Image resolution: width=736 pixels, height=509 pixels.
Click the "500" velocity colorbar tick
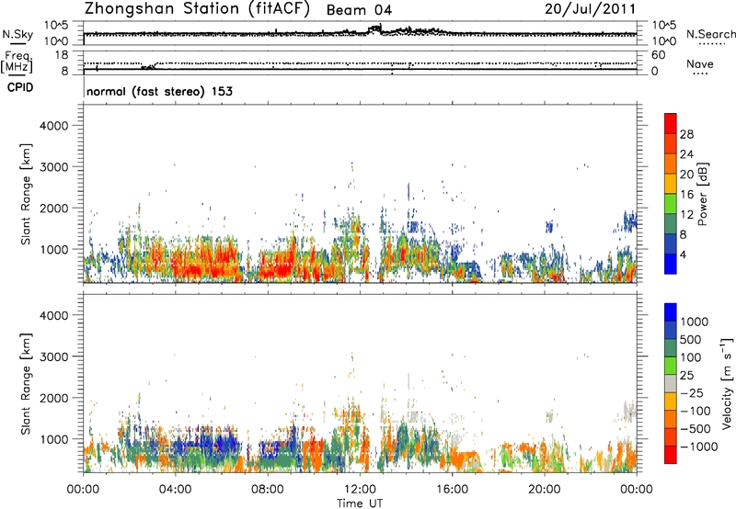(692, 340)
